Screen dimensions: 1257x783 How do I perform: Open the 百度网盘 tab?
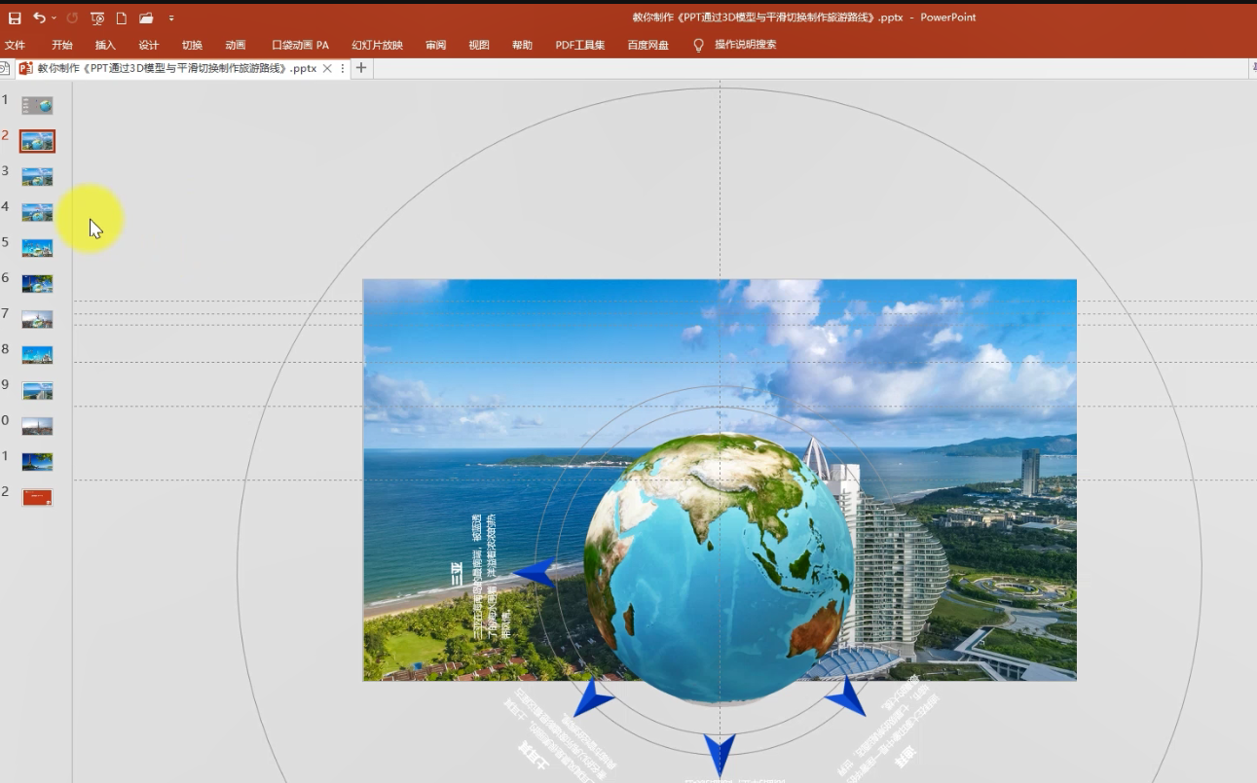point(648,45)
